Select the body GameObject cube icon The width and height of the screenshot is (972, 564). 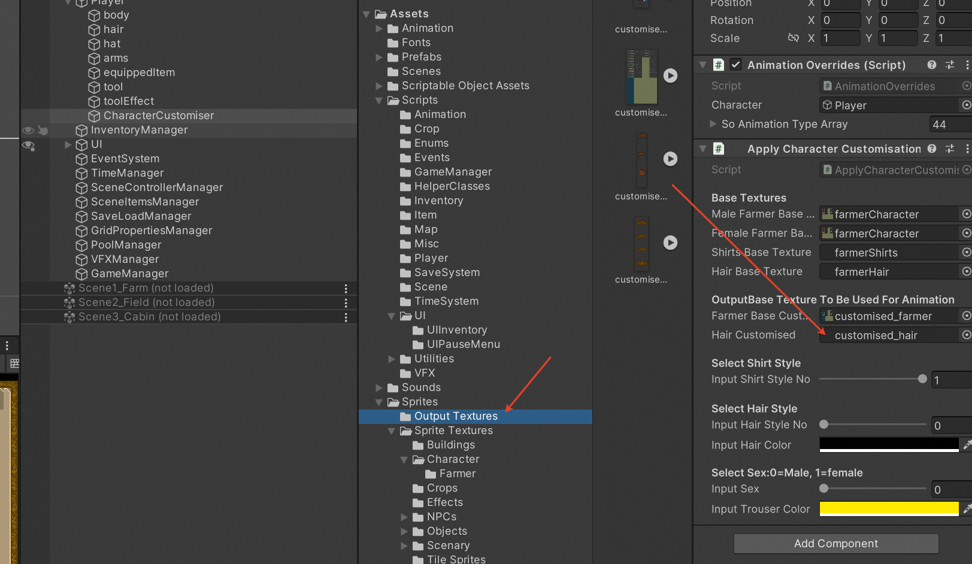(x=94, y=15)
